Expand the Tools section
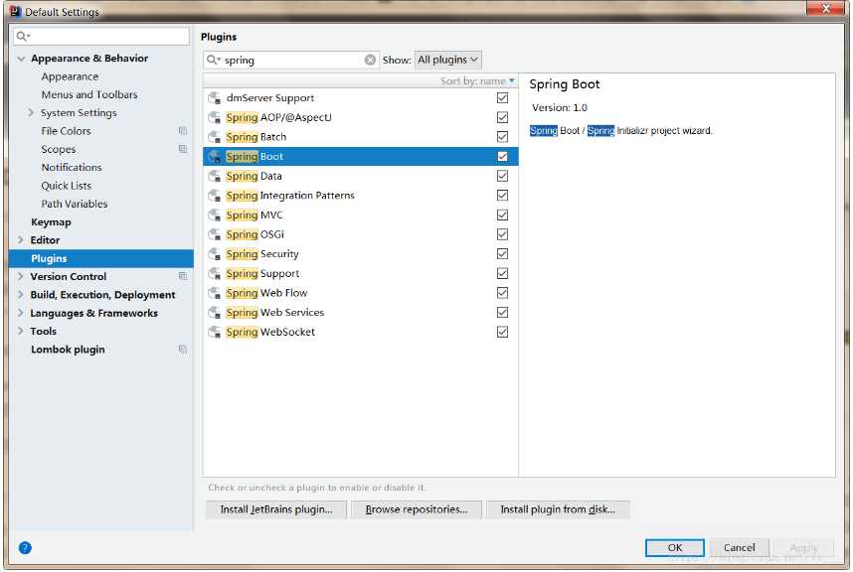853x572 pixels. coord(21,332)
